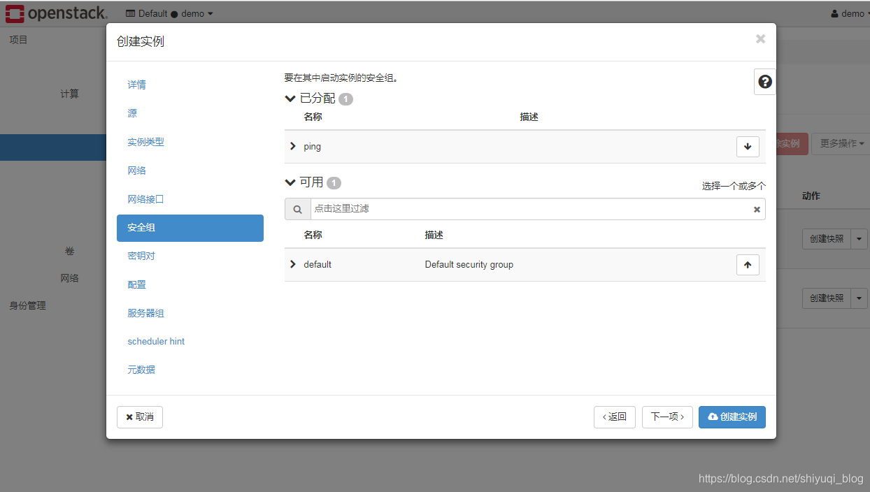Click the OpenStack logo

pyautogui.click(x=57, y=13)
